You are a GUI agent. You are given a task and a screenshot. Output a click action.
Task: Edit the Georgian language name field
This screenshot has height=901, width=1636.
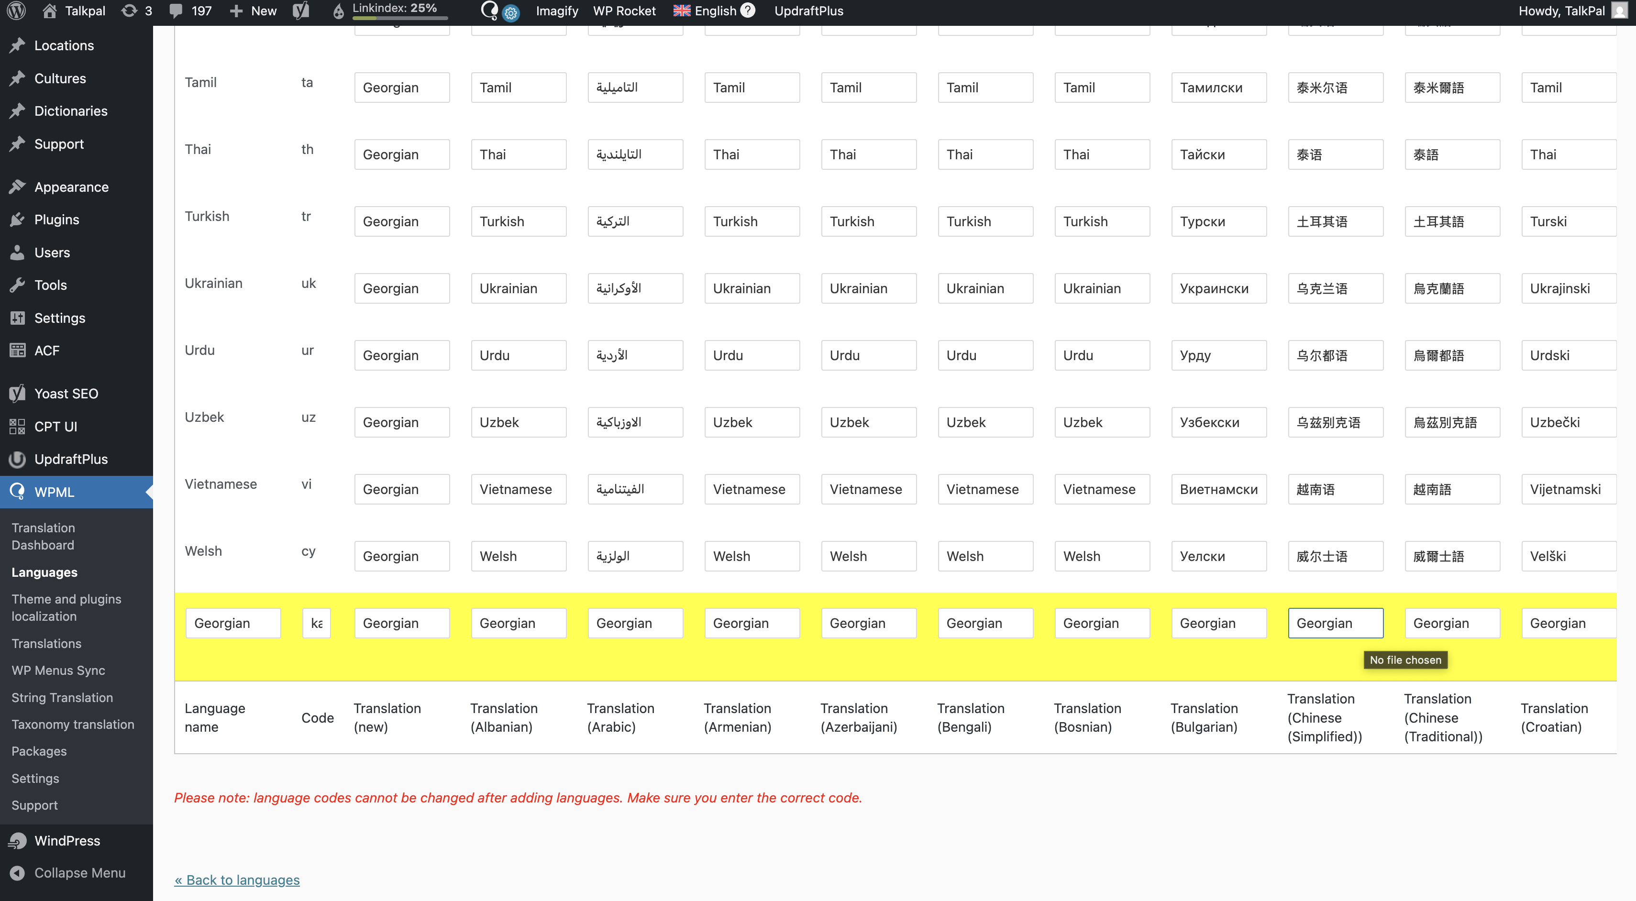click(233, 624)
